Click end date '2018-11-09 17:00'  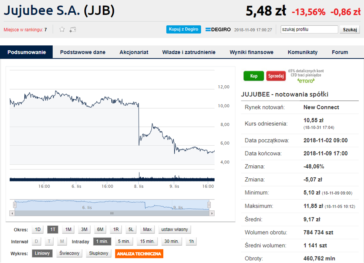(325, 153)
